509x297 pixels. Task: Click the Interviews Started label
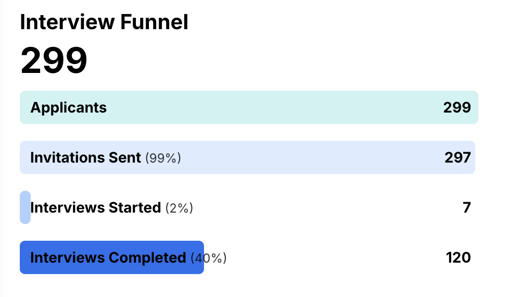coord(96,208)
